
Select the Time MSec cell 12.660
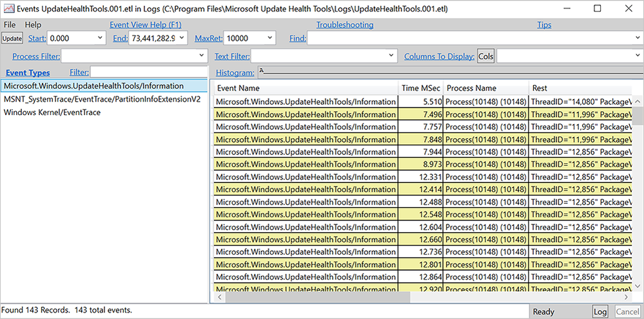pos(420,239)
